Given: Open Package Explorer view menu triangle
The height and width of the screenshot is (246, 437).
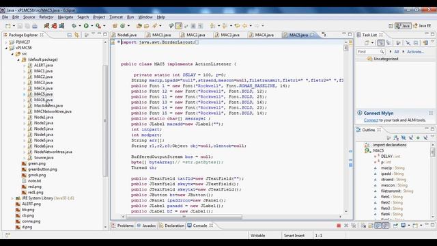Looking at the screenshot, I should point(93,34).
